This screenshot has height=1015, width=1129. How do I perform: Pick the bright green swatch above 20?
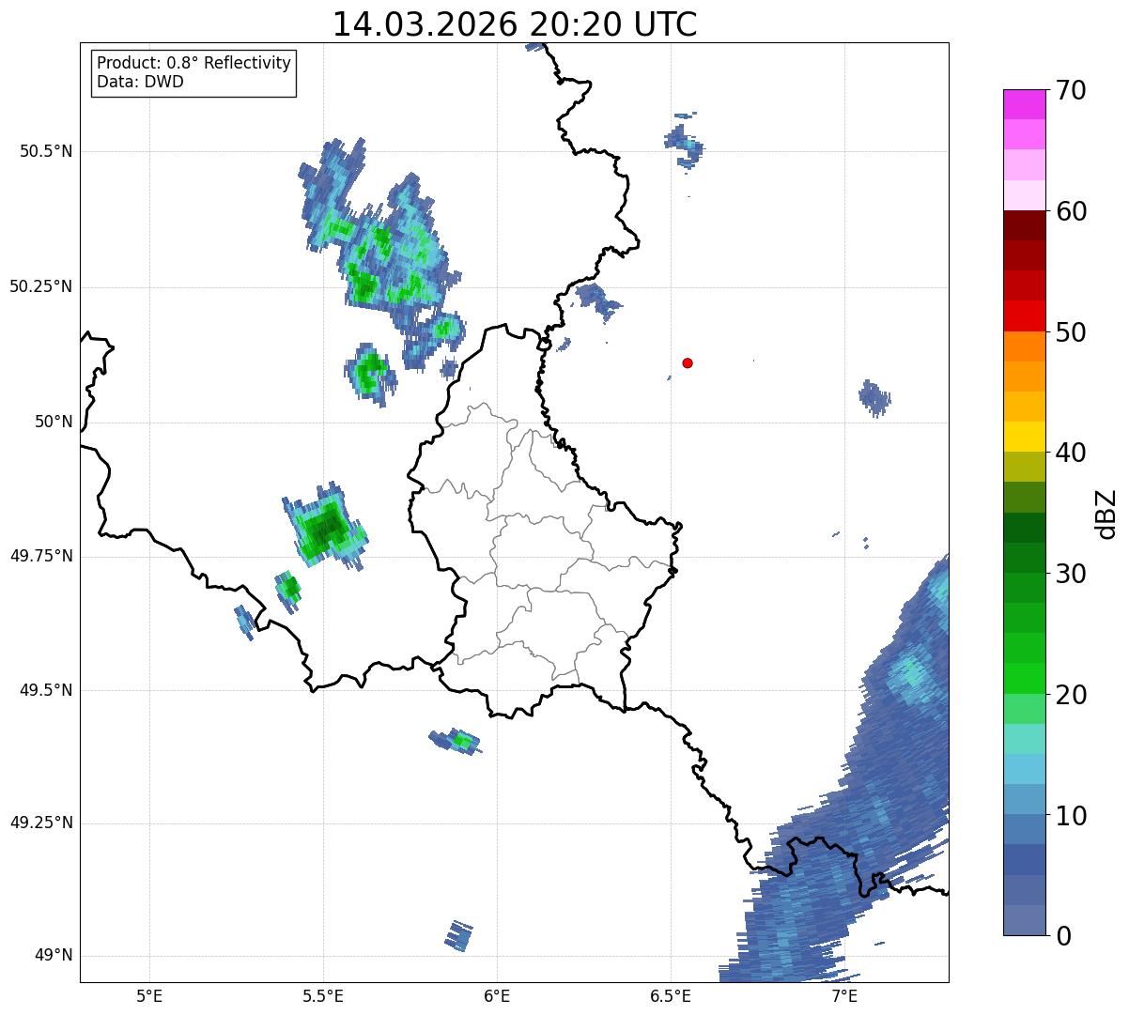click(1024, 678)
